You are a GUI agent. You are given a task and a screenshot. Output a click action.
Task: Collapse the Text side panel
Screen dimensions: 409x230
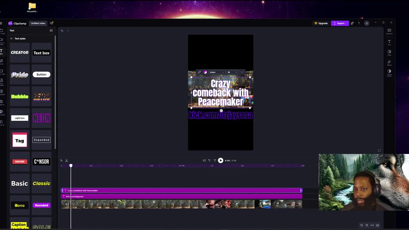click(x=51, y=31)
